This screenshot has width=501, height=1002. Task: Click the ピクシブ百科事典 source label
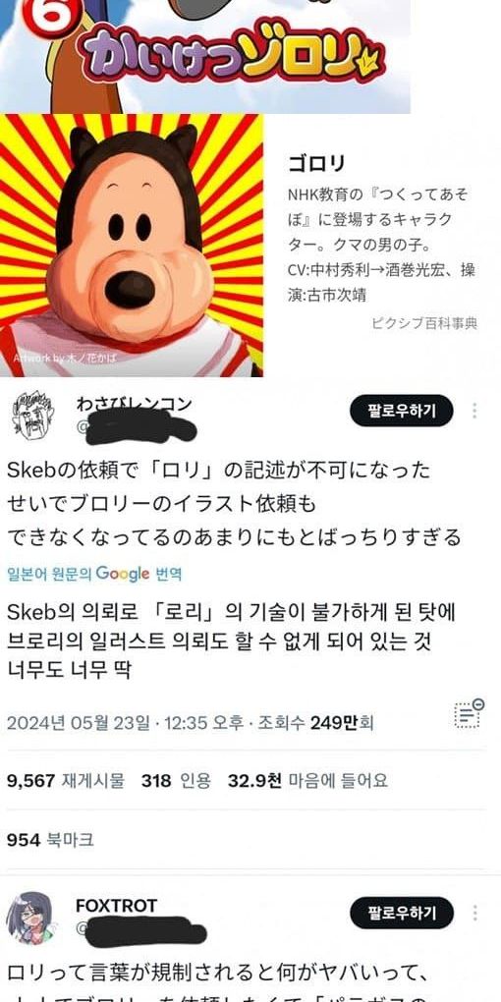pyautogui.click(x=423, y=324)
